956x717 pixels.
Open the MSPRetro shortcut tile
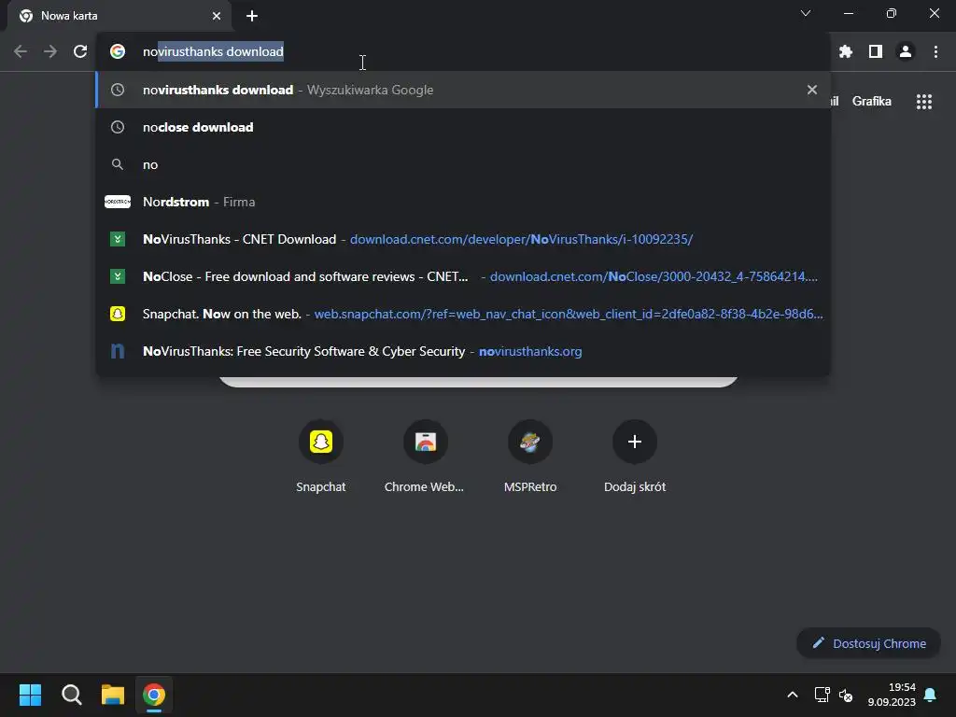click(x=530, y=456)
